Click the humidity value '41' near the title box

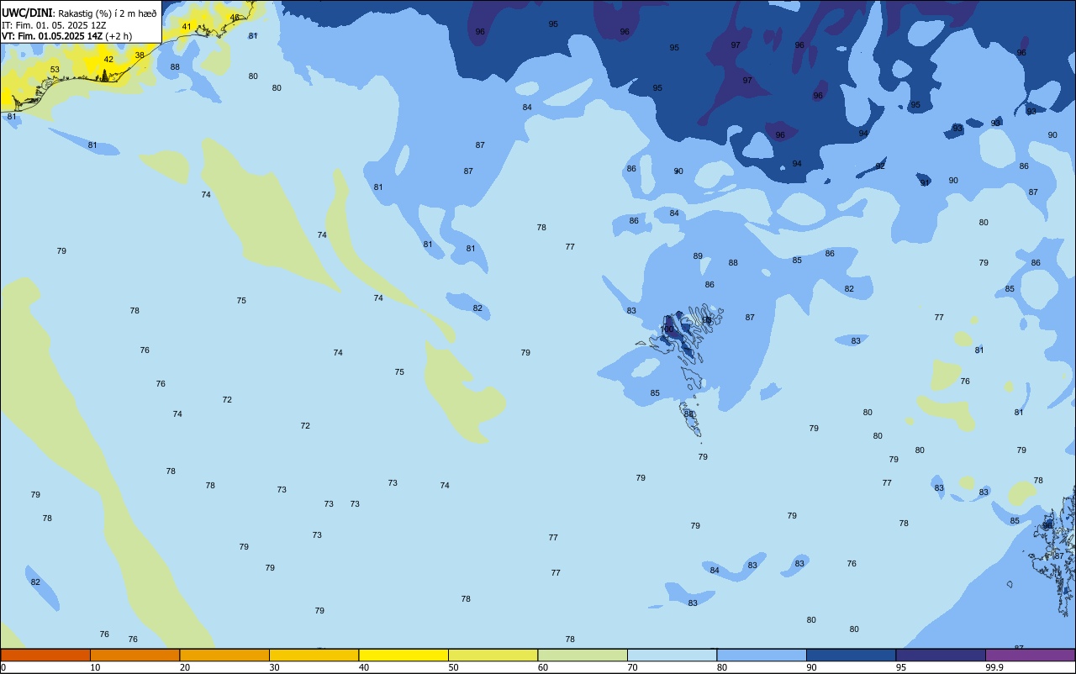187,27
